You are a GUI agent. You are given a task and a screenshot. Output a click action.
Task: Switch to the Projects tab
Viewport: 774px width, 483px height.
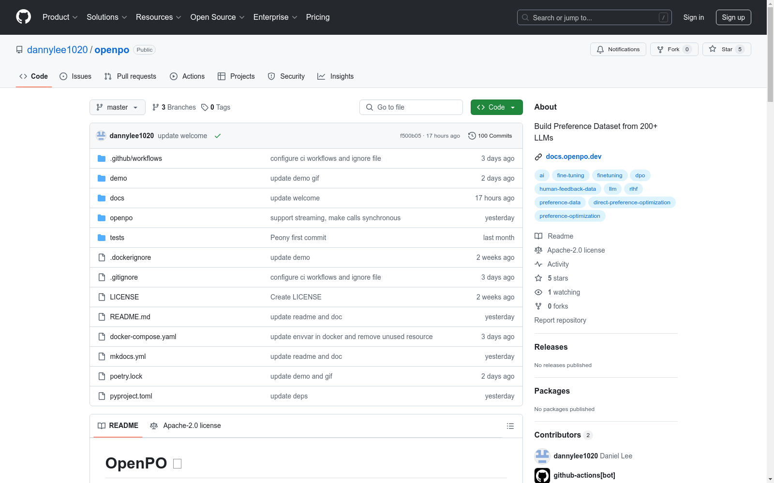pyautogui.click(x=236, y=76)
